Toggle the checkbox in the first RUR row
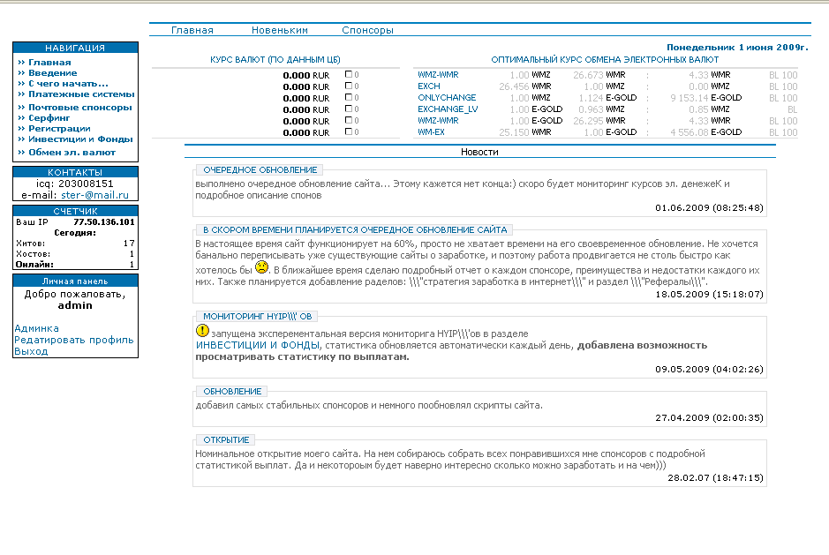The height and width of the screenshot is (555, 829). click(348, 75)
